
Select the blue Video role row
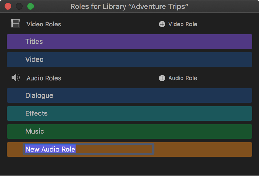click(129, 59)
